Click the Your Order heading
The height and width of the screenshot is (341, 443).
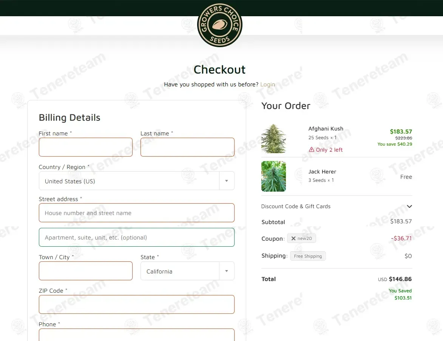pos(286,106)
